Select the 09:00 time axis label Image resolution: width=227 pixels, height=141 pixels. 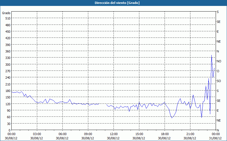[88, 134]
